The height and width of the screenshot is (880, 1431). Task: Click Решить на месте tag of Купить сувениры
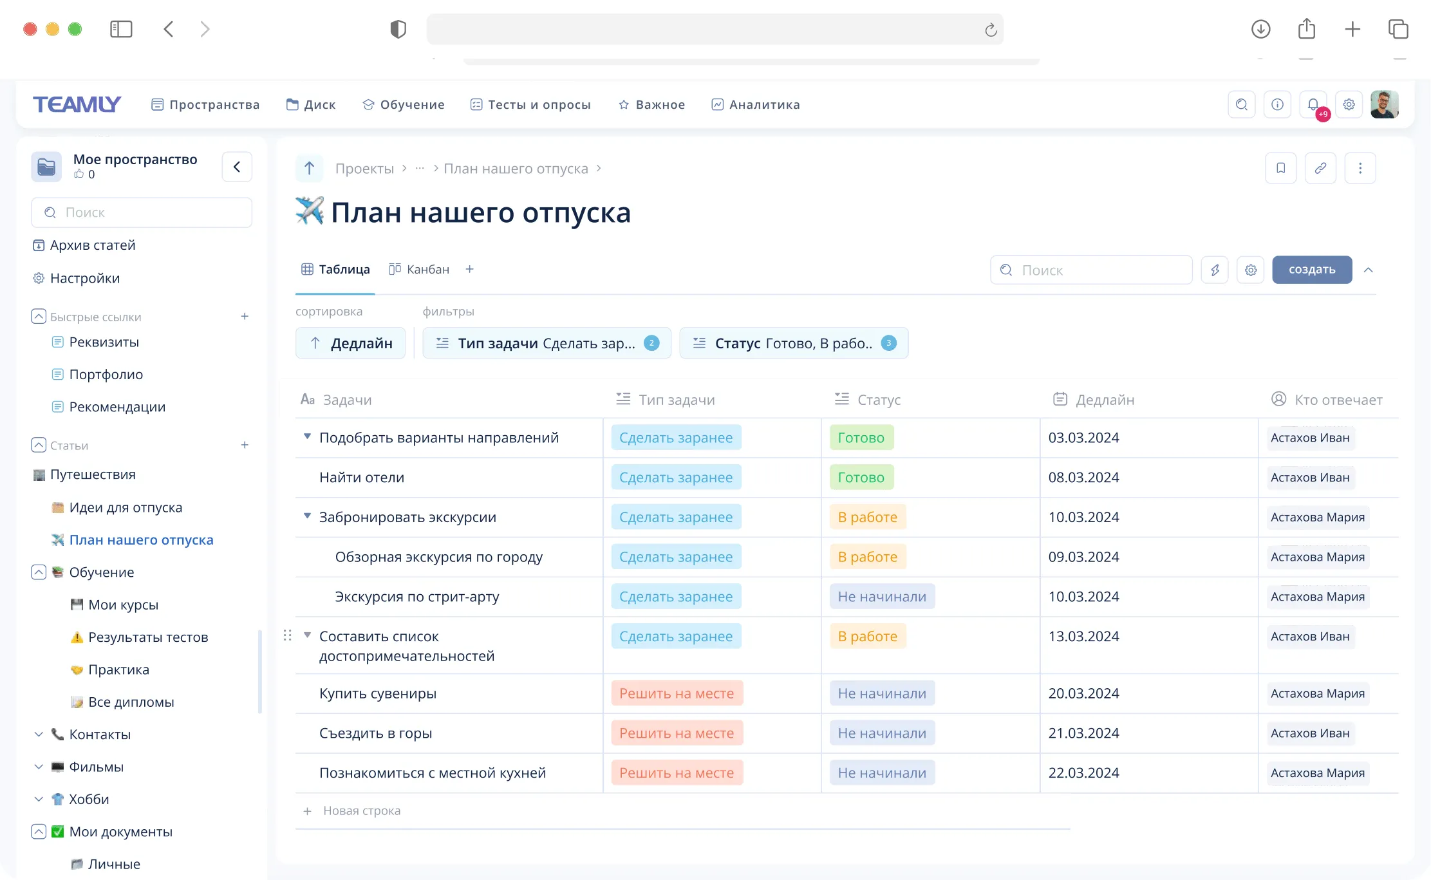[677, 693]
